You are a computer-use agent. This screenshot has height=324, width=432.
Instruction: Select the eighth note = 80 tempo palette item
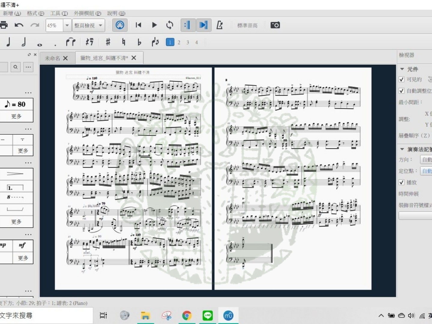click(x=16, y=104)
